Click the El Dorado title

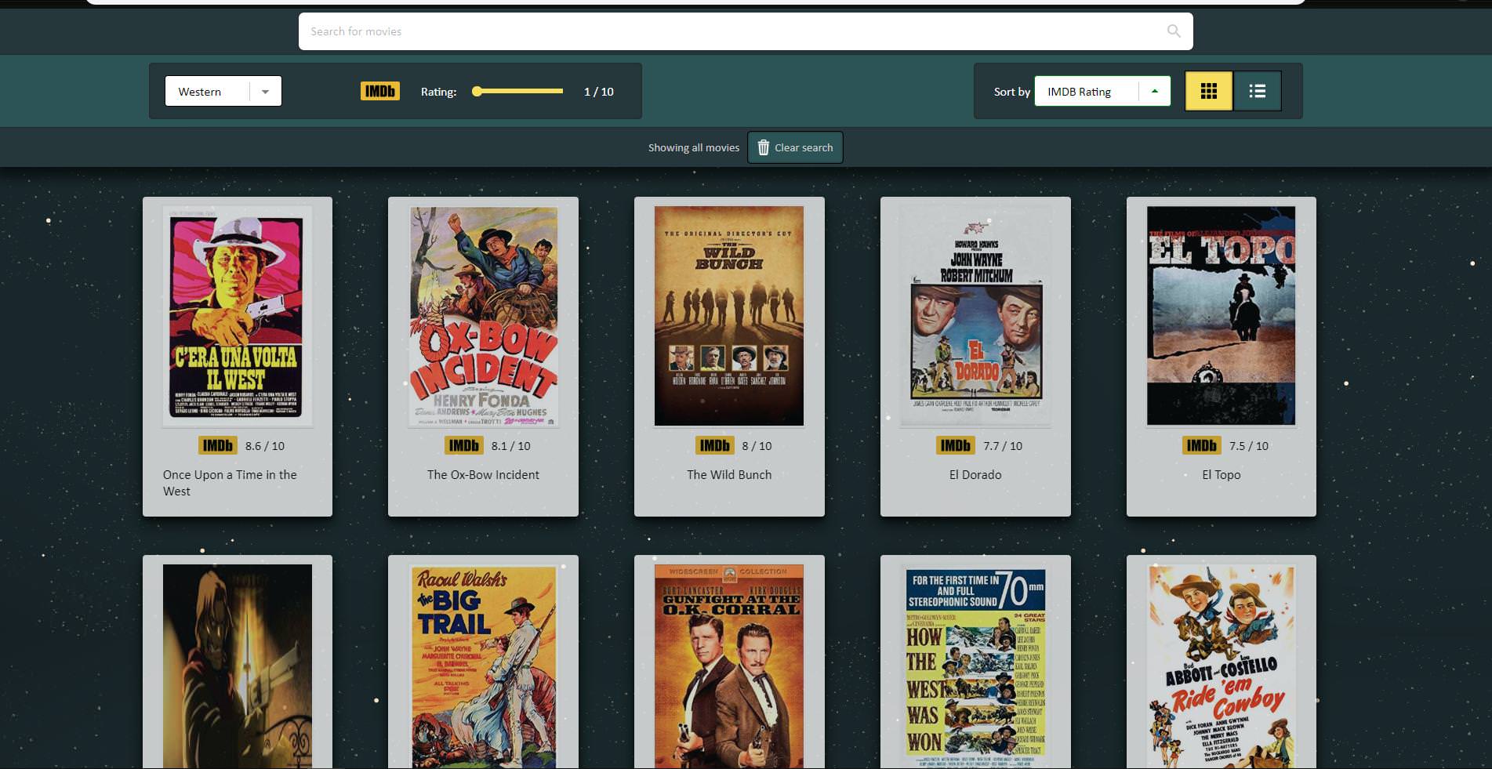tap(975, 475)
